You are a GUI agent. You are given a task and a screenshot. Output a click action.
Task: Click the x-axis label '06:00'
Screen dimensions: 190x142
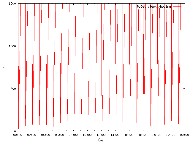coord(59,135)
